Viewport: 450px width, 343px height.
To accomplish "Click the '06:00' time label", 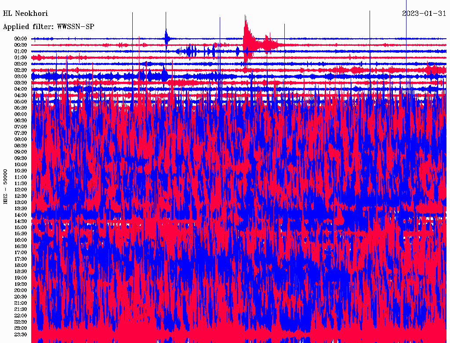I will (21, 114).
